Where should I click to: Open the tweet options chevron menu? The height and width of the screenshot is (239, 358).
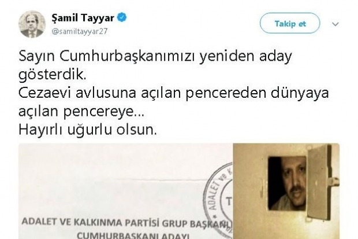pyautogui.click(x=335, y=24)
